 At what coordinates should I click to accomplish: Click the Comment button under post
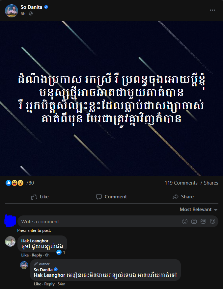tap(111, 197)
